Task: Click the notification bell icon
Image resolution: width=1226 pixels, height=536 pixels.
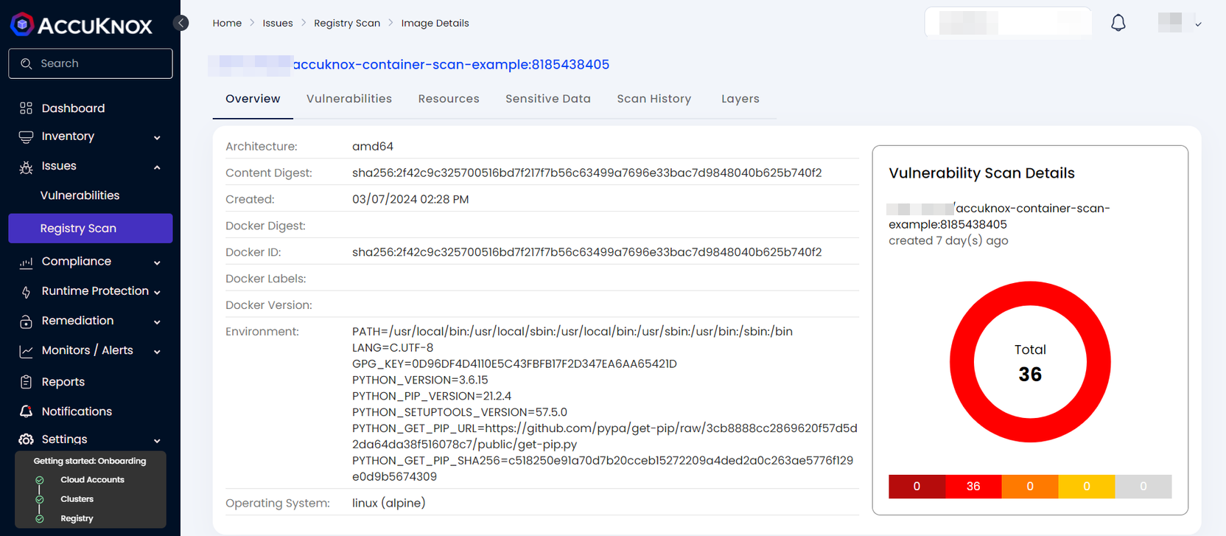Action: click(x=1118, y=23)
